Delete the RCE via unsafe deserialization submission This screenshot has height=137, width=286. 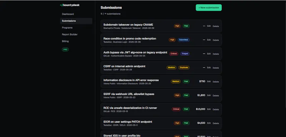pos(216,109)
